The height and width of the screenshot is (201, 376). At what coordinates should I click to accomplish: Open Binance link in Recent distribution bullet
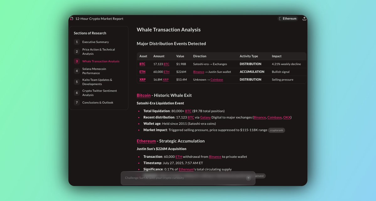click(260, 117)
